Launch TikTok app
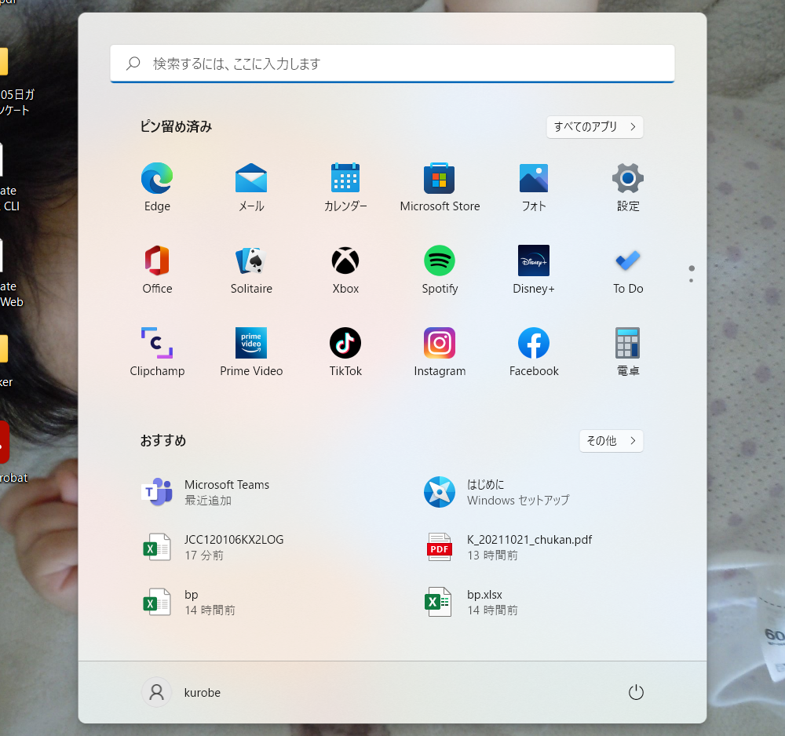The width and height of the screenshot is (785, 736). 345,352
